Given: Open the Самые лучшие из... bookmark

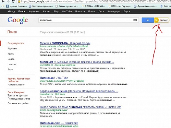Looking at the screenshot, I should click(67, 6).
